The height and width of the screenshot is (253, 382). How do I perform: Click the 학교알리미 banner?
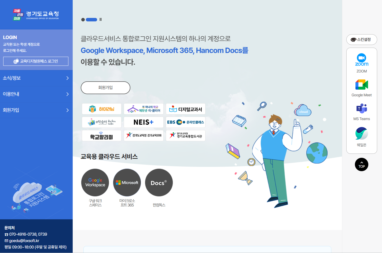tap(102, 136)
